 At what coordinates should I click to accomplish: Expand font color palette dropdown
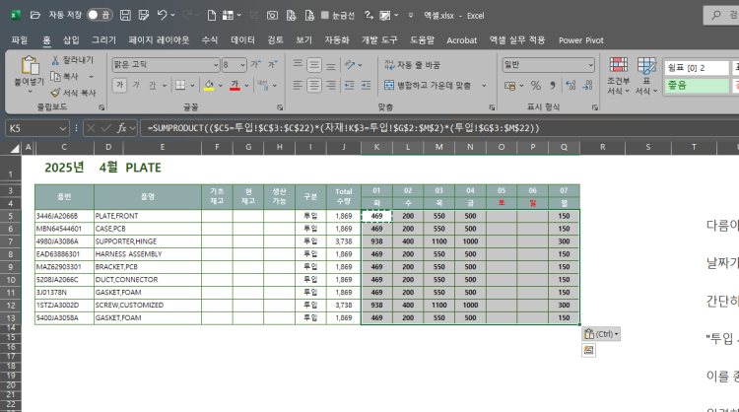[246, 86]
